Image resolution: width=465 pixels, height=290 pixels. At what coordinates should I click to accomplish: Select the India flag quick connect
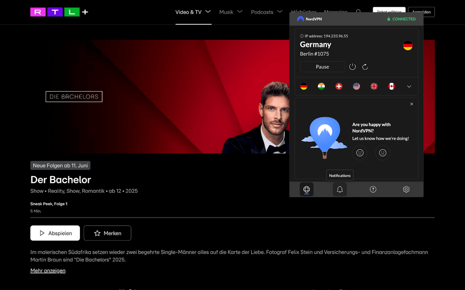coord(321,86)
